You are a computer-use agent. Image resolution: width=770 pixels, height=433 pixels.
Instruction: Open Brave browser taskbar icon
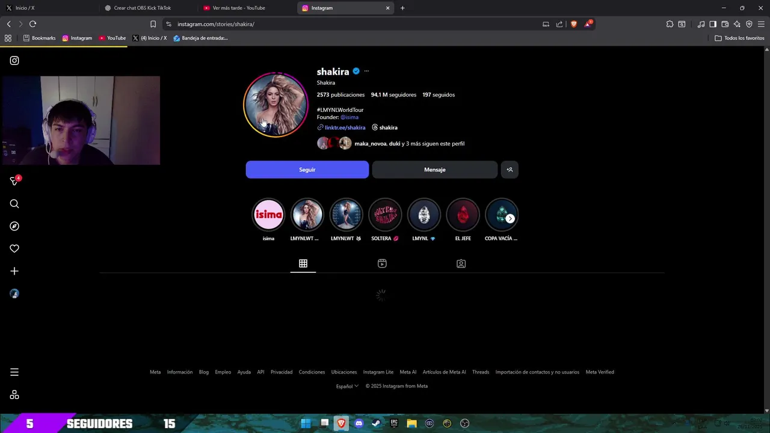click(341, 423)
